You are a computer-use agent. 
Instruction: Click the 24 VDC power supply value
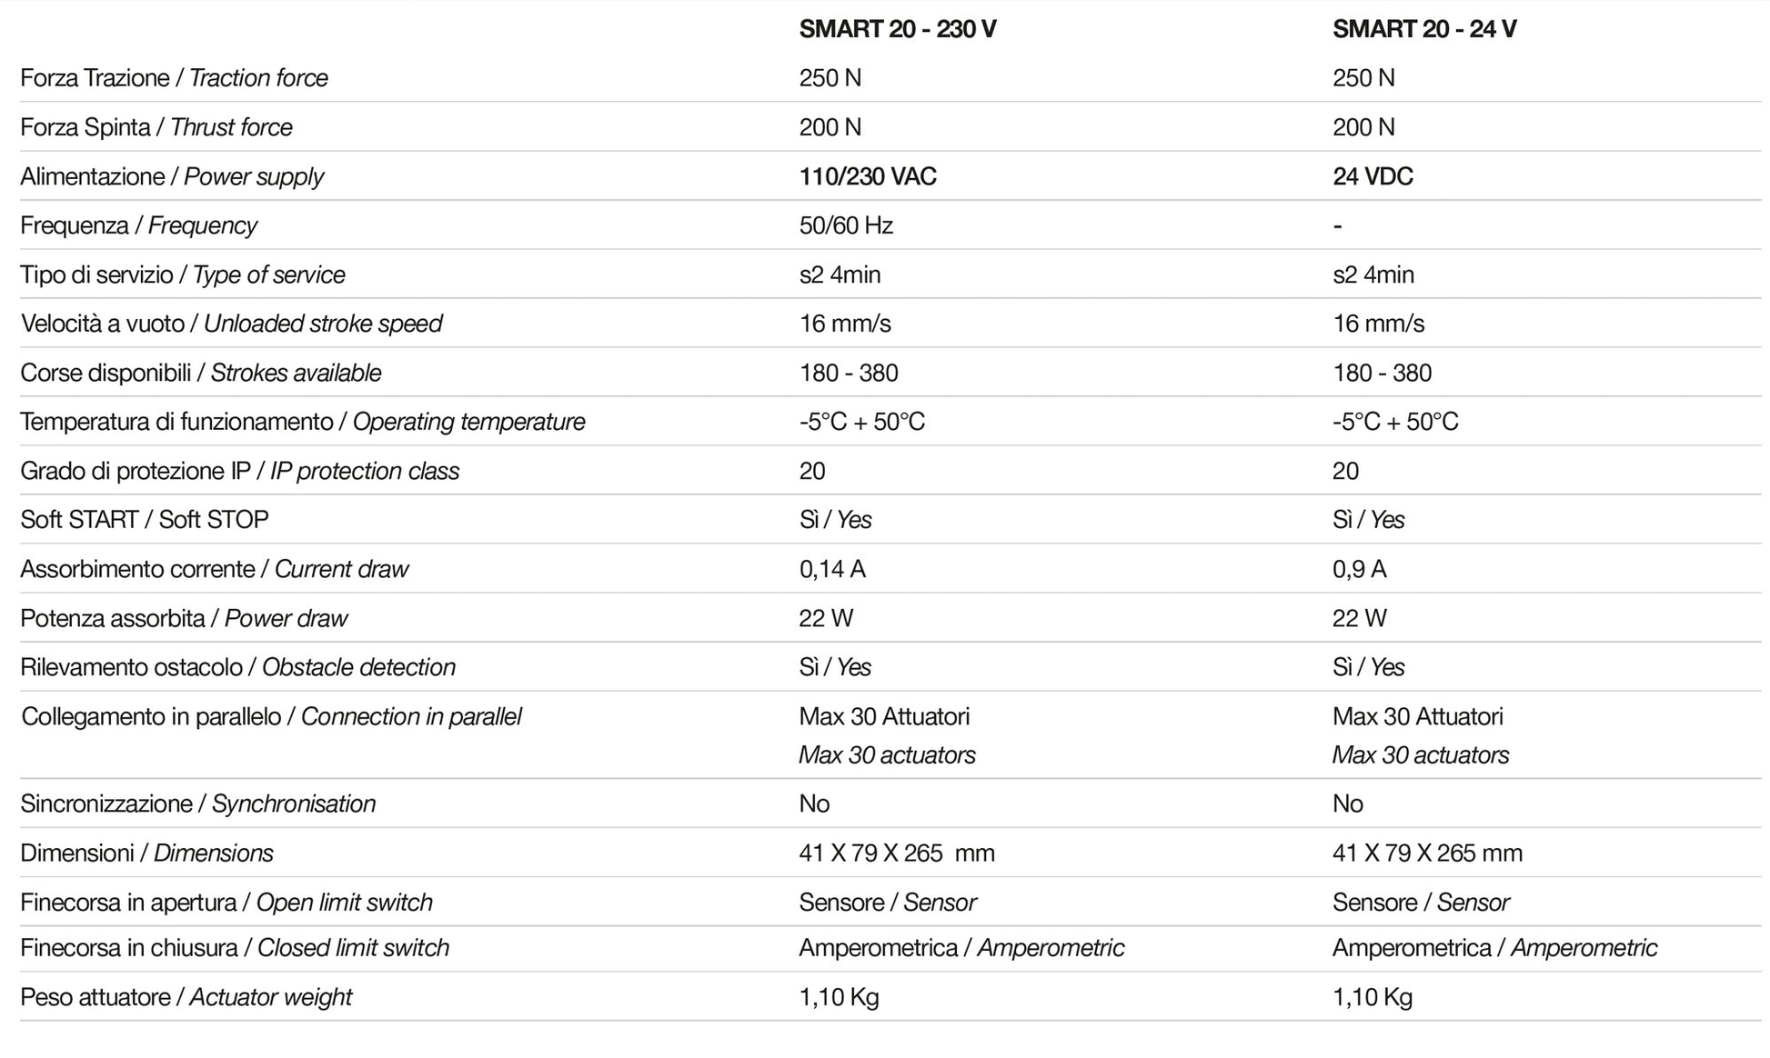tap(1373, 176)
